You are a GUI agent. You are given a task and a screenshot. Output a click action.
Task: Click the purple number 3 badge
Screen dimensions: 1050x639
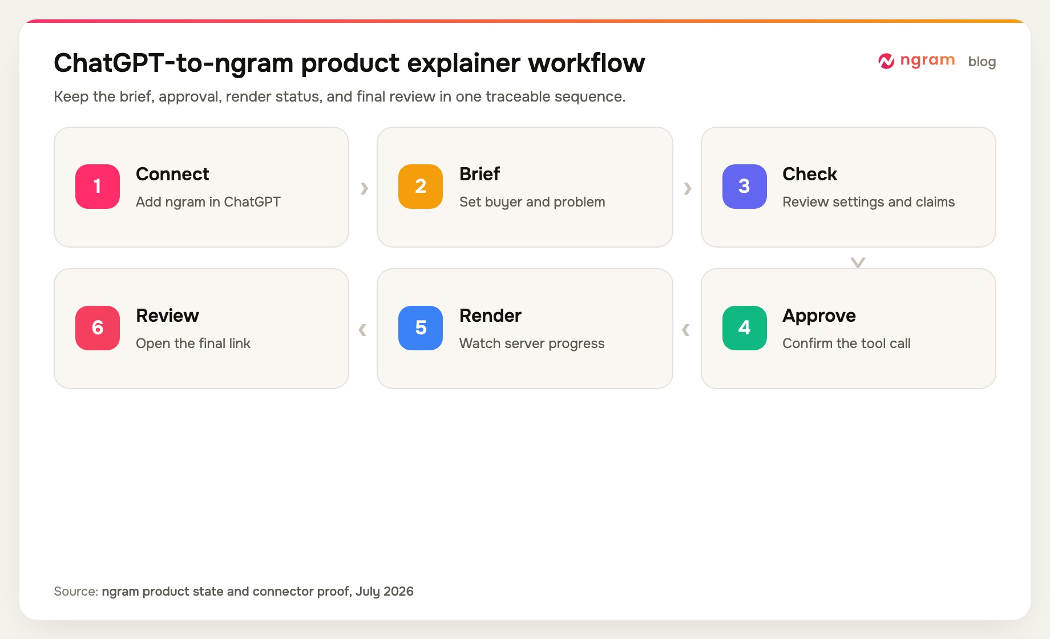point(745,187)
